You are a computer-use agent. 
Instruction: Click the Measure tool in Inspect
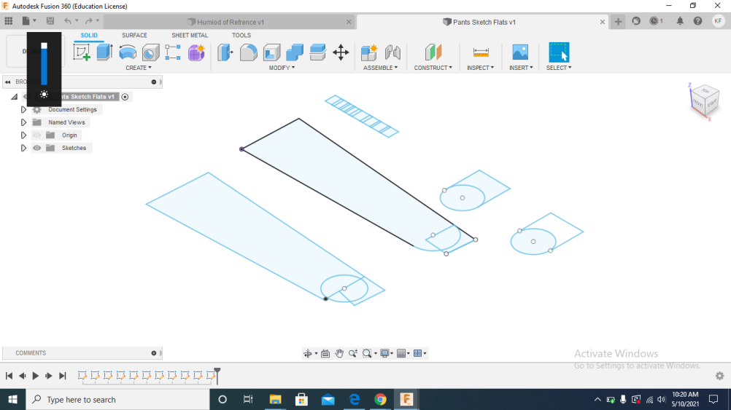click(481, 52)
